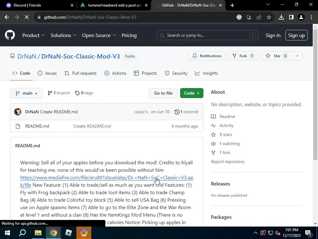Click the README.md file icon
The image size is (318, 239).
click(18, 126)
